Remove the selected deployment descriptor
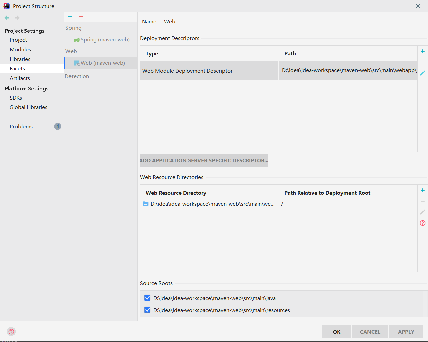Image resolution: width=428 pixels, height=342 pixels. 423,62
